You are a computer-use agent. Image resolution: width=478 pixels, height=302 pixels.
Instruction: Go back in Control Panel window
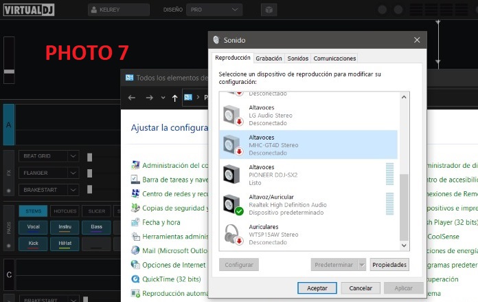pos(132,98)
